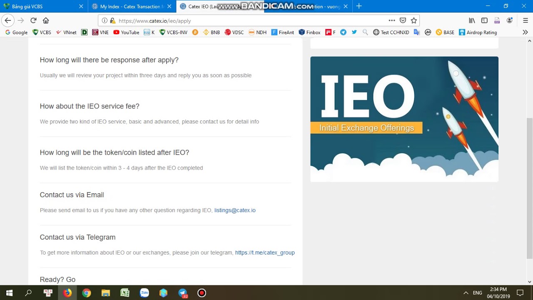Open the VNE bookmark
Viewport: 533px width, 300px height.
point(100,32)
